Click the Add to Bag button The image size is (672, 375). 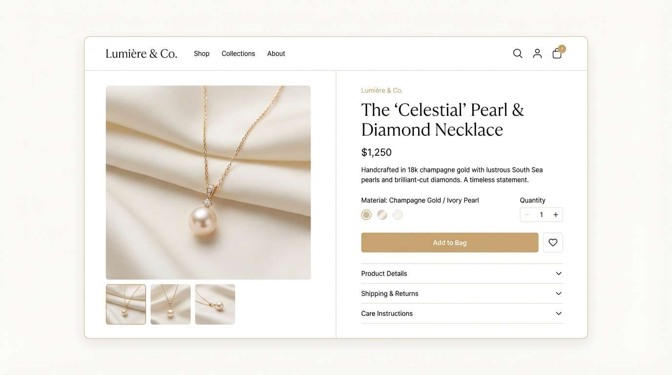coord(449,242)
